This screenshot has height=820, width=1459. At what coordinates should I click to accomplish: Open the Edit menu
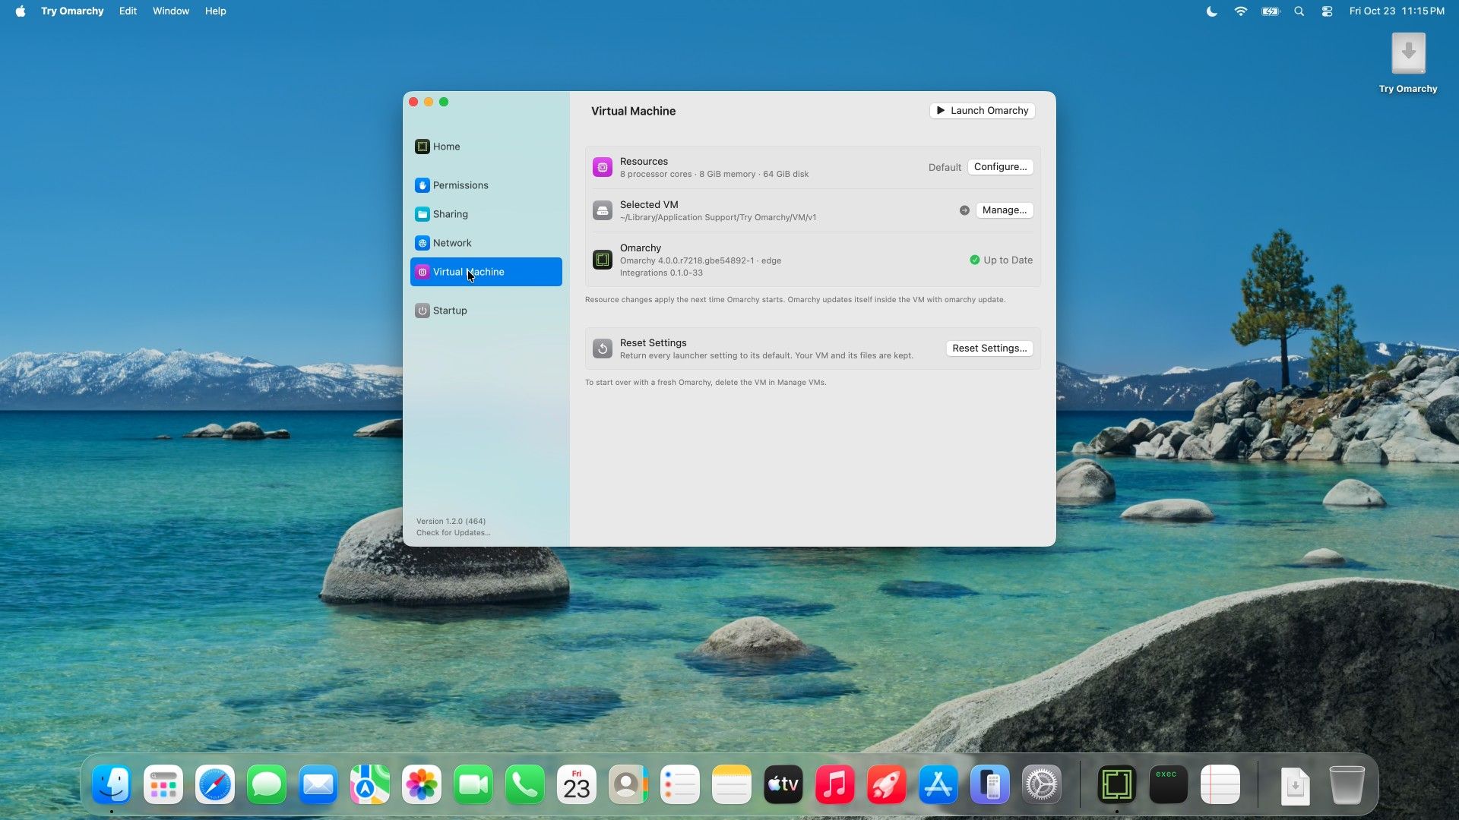[x=128, y=11]
